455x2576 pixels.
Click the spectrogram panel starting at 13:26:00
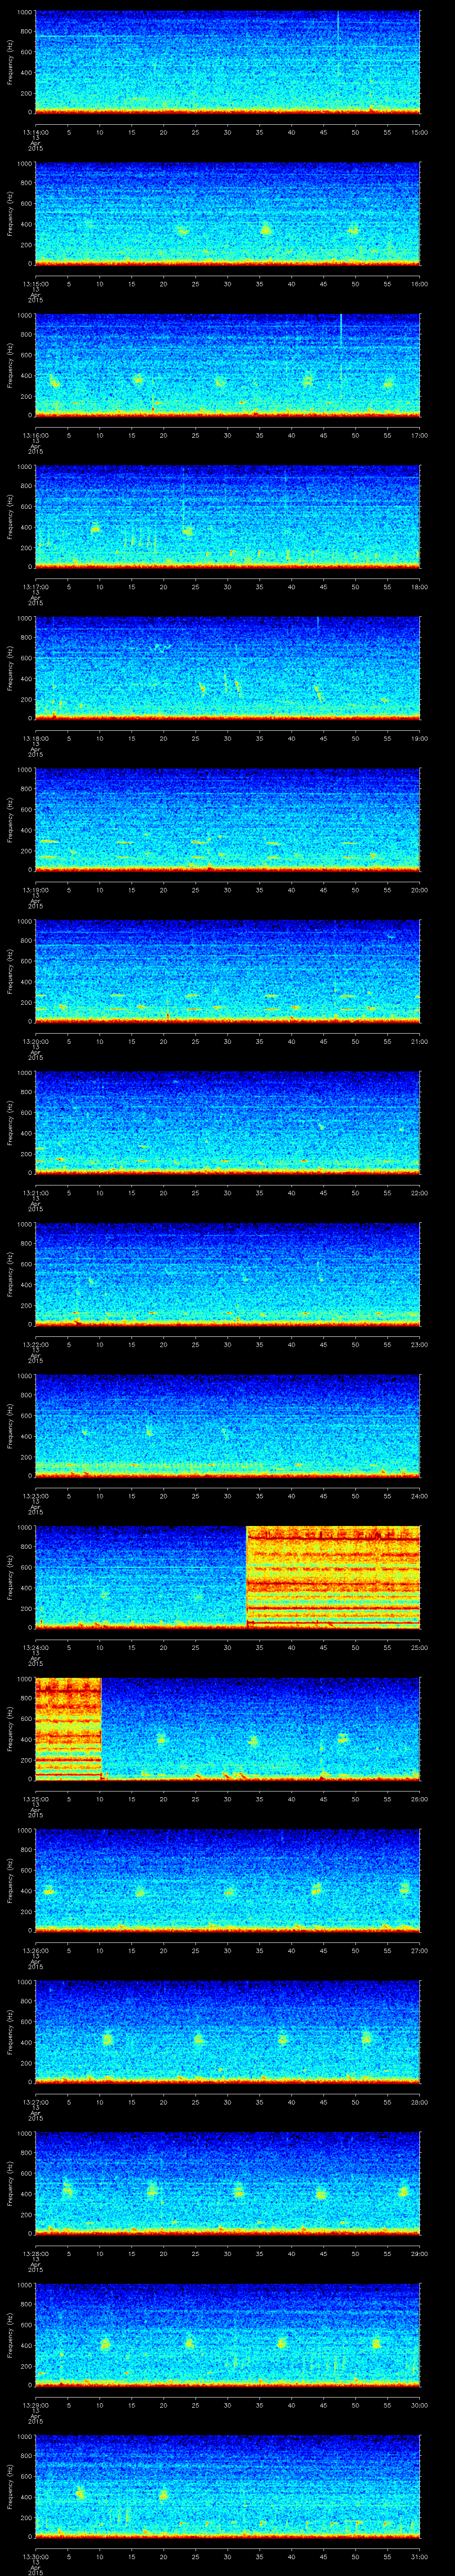[228, 1880]
